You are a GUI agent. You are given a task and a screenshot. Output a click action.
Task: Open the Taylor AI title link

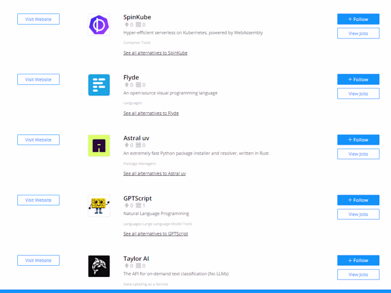pyautogui.click(x=136, y=258)
